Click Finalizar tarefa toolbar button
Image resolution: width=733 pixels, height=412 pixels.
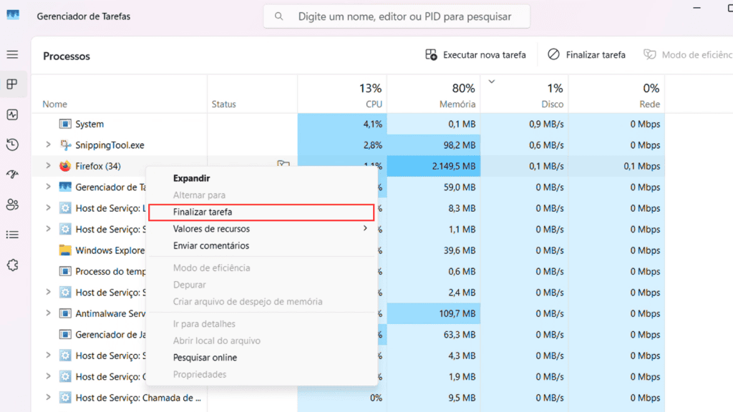(586, 54)
